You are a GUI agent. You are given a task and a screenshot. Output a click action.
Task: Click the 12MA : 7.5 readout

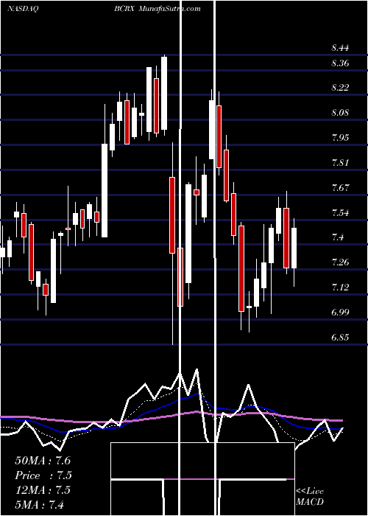43,489
